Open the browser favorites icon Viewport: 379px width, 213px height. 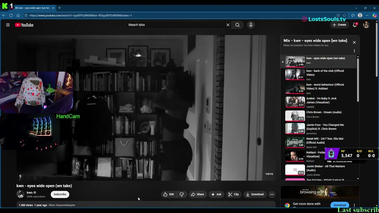click(x=353, y=15)
